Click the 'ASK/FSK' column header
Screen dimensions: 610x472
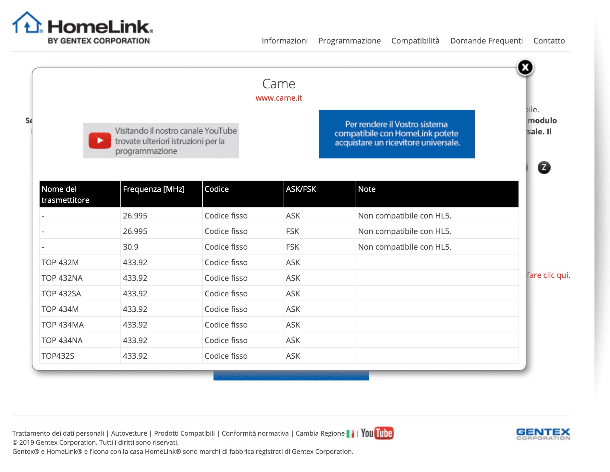point(320,194)
